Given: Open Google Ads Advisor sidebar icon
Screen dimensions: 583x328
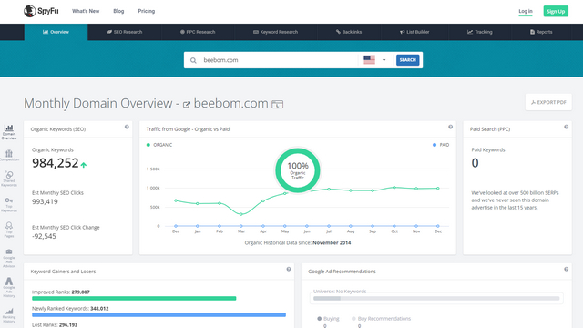Looking at the screenshot, I should 9,258.
